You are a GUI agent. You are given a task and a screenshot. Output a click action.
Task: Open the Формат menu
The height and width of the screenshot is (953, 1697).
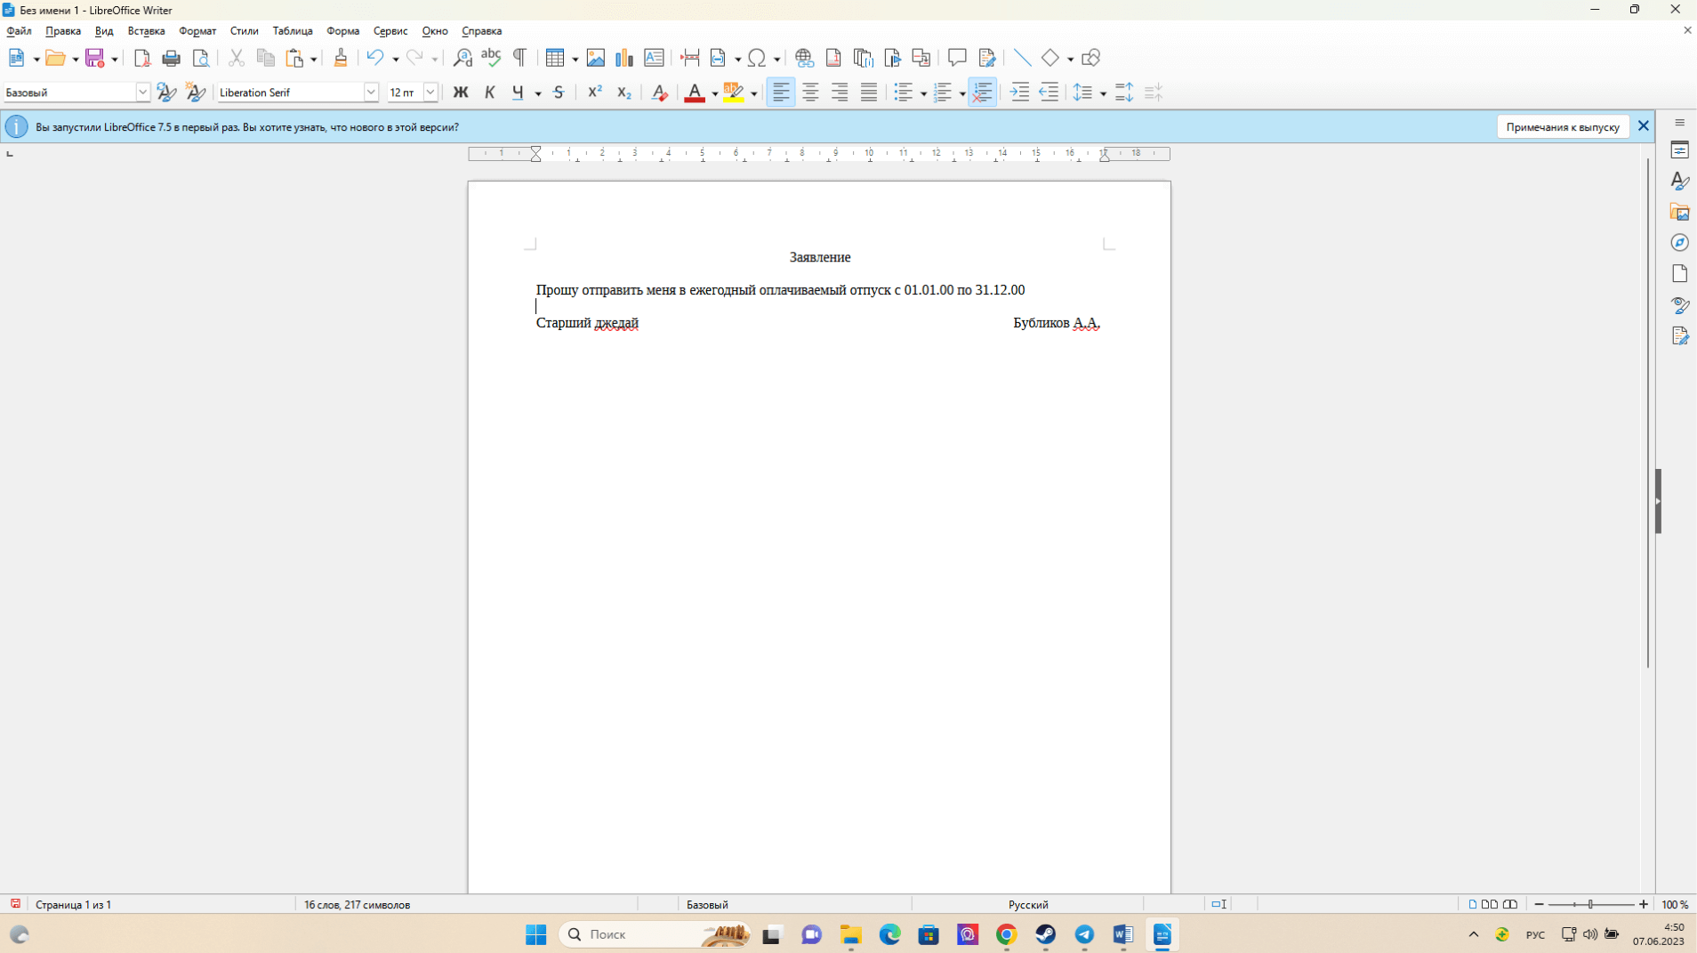pyautogui.click(x=197, y=31)
